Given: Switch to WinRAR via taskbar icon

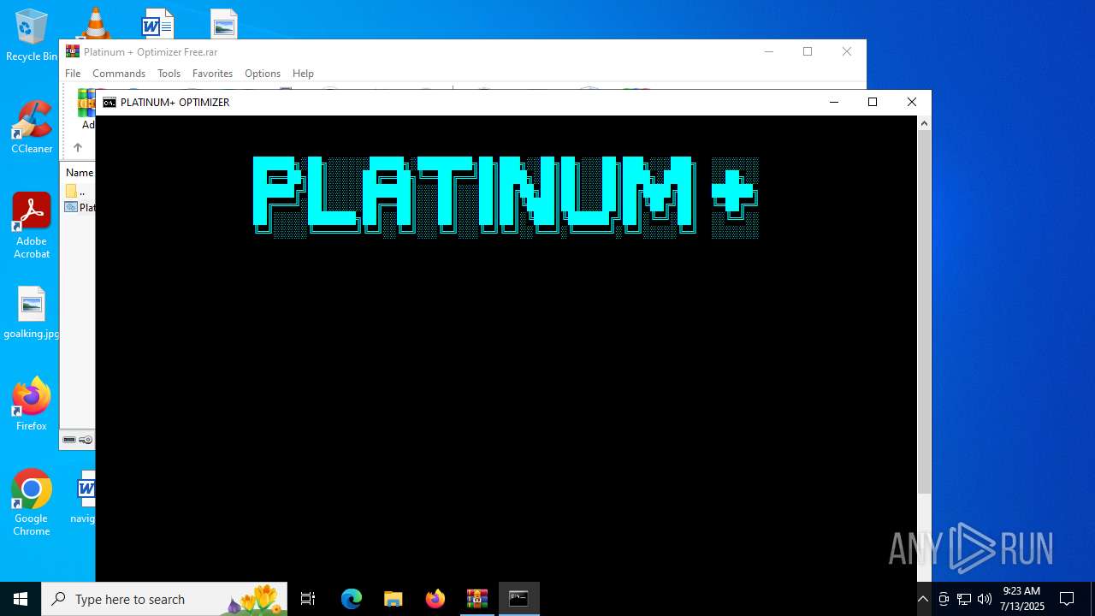Looking at the screenshot, I should (477, 599).
